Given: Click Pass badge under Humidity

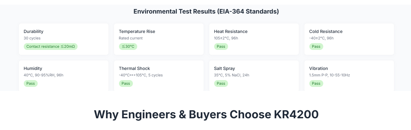Looking at the screenshot, I should point(31,83).
